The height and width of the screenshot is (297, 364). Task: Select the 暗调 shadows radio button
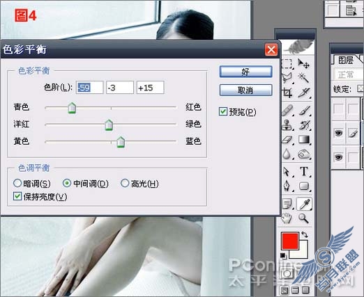pyautogui.click(x=17, y=183)
